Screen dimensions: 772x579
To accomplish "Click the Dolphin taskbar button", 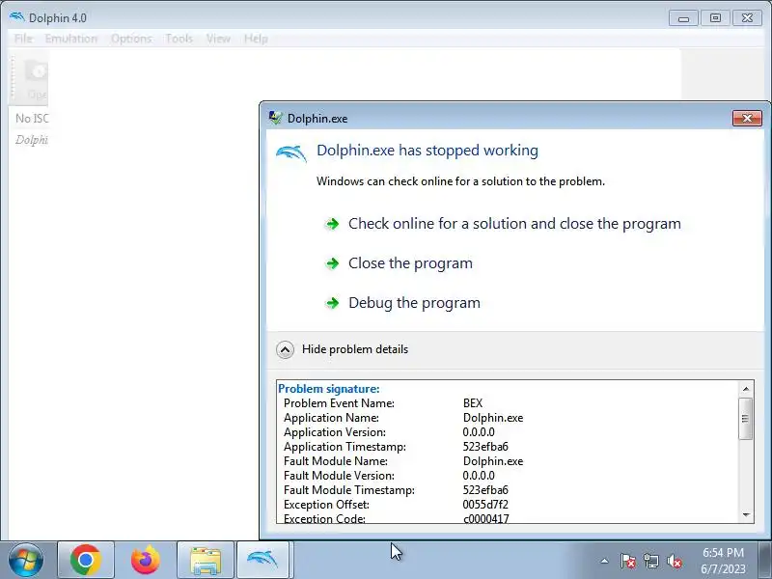I will pyautogui.click(x=262, y=560).
